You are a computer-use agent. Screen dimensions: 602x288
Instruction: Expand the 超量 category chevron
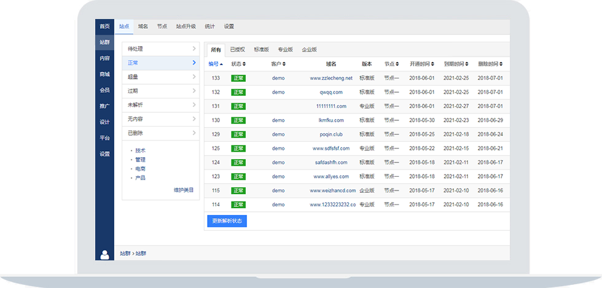click(x=194, y=77)
